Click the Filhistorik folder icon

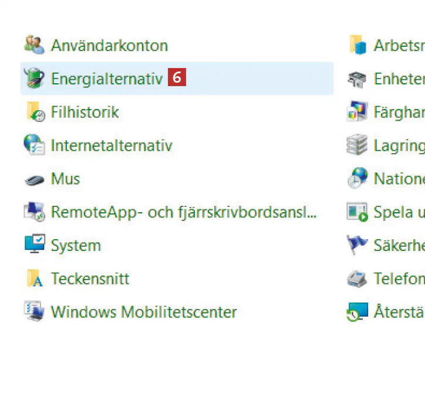pyautogui.click(x=35, y=112)
